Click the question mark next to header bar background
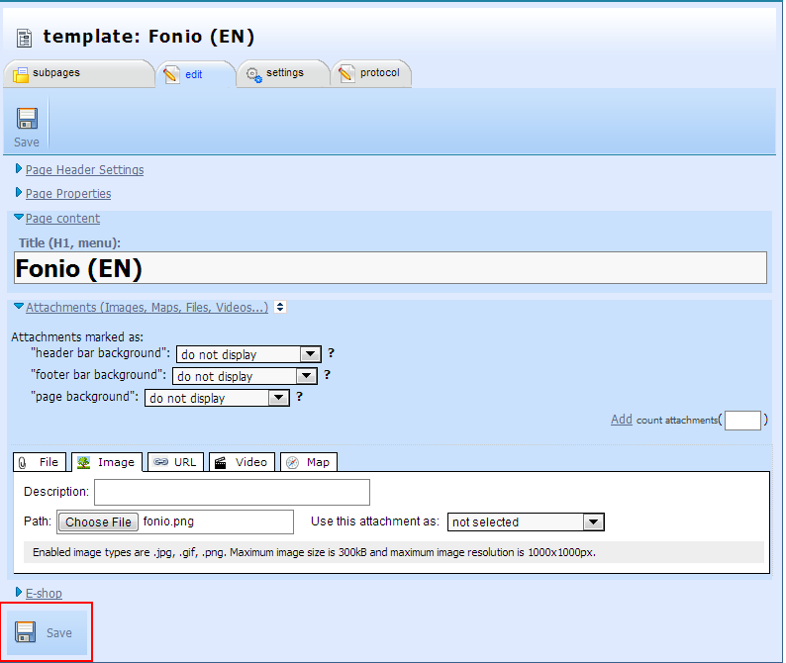 click(332, 353)
